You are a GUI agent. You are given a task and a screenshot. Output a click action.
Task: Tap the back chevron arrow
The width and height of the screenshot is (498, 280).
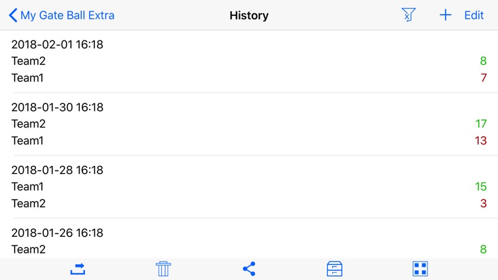(x=13, y=15)
